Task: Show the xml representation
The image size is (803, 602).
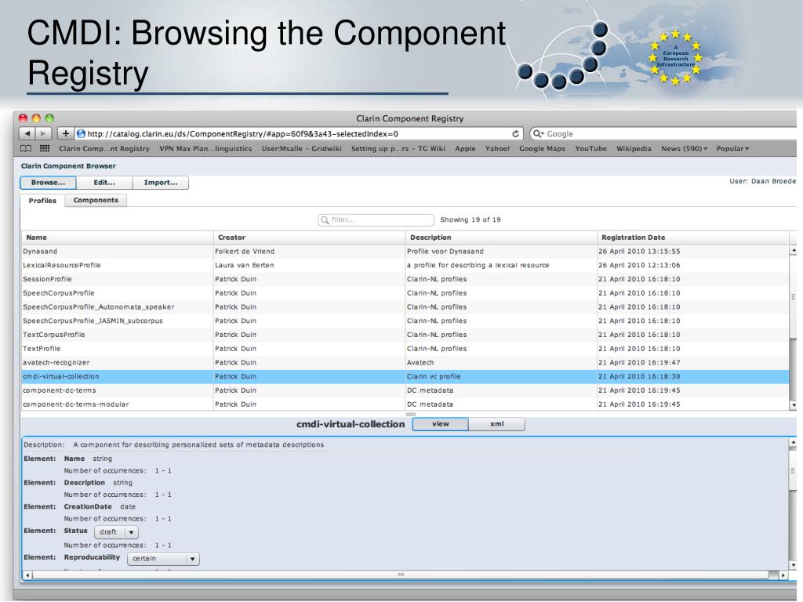Action: [496, 424]
